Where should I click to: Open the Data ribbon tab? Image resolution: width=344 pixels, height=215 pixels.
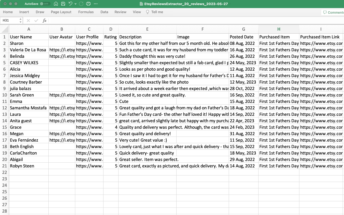tap(104, 12)
